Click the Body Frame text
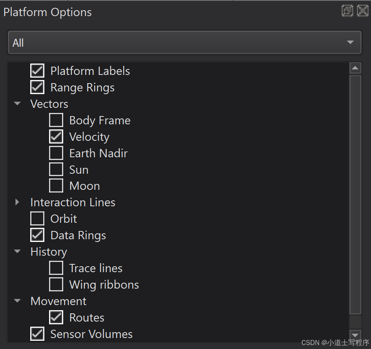 point(100,120)
